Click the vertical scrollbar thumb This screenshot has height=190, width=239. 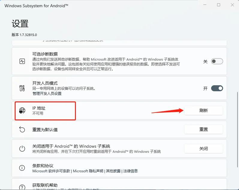pyautogui.click(x=237, y=129)
